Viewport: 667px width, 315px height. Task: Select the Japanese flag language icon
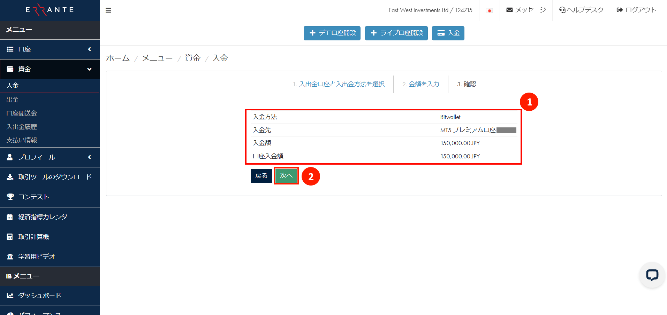pyautogui.click(x=490, y=11)
